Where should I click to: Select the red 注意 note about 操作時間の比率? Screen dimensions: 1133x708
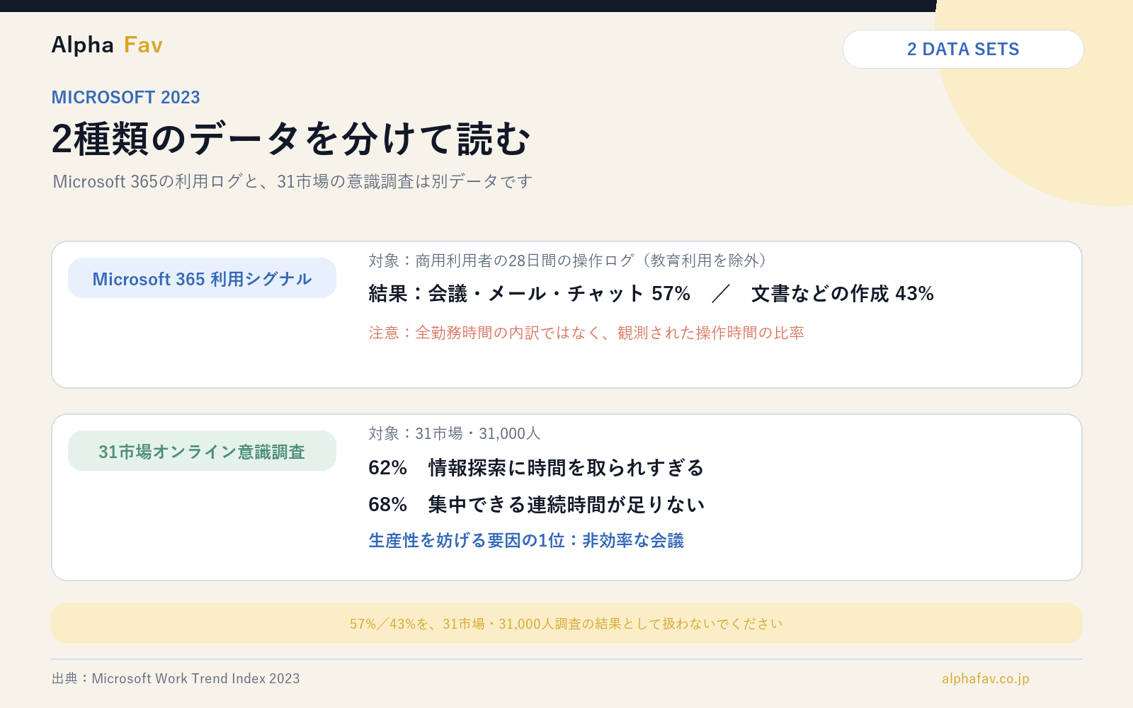[586, 333]
